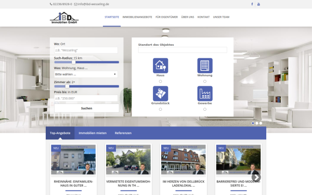Check the Wohnung radio button

click(205, 81)
